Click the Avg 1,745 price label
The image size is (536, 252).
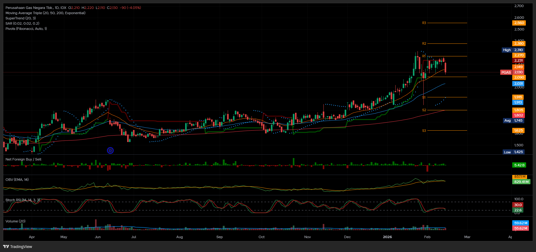coord(513,120)
